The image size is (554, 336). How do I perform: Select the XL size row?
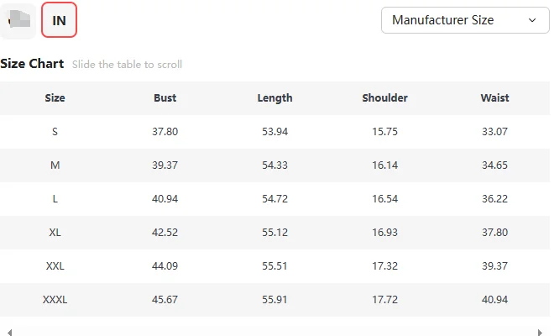click(x=274, y=233)
